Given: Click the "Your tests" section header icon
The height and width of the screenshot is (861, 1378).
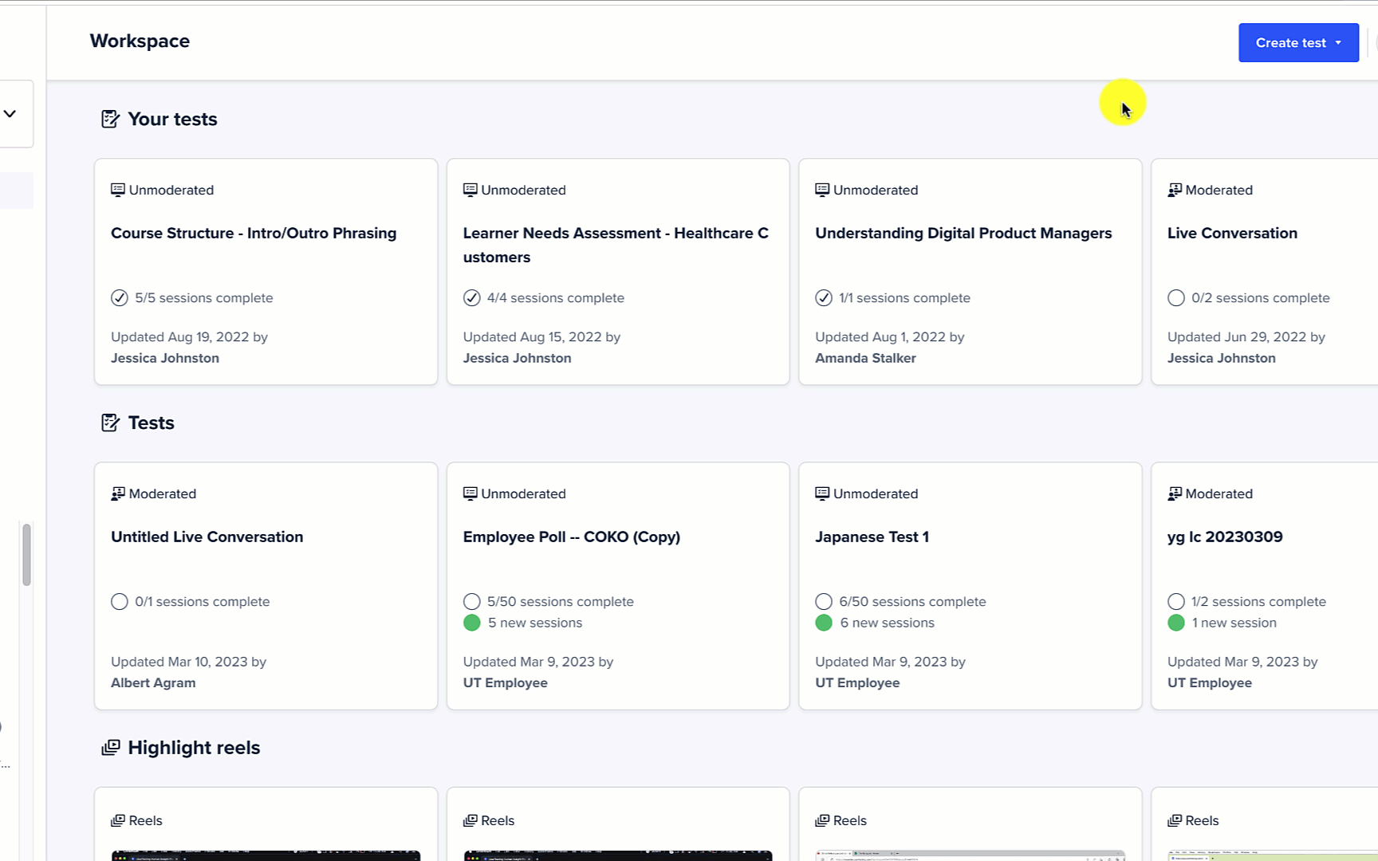Looking at the screenshot, I should (110, 118).
